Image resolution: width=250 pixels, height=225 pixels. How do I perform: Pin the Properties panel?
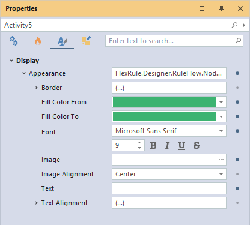221,8
